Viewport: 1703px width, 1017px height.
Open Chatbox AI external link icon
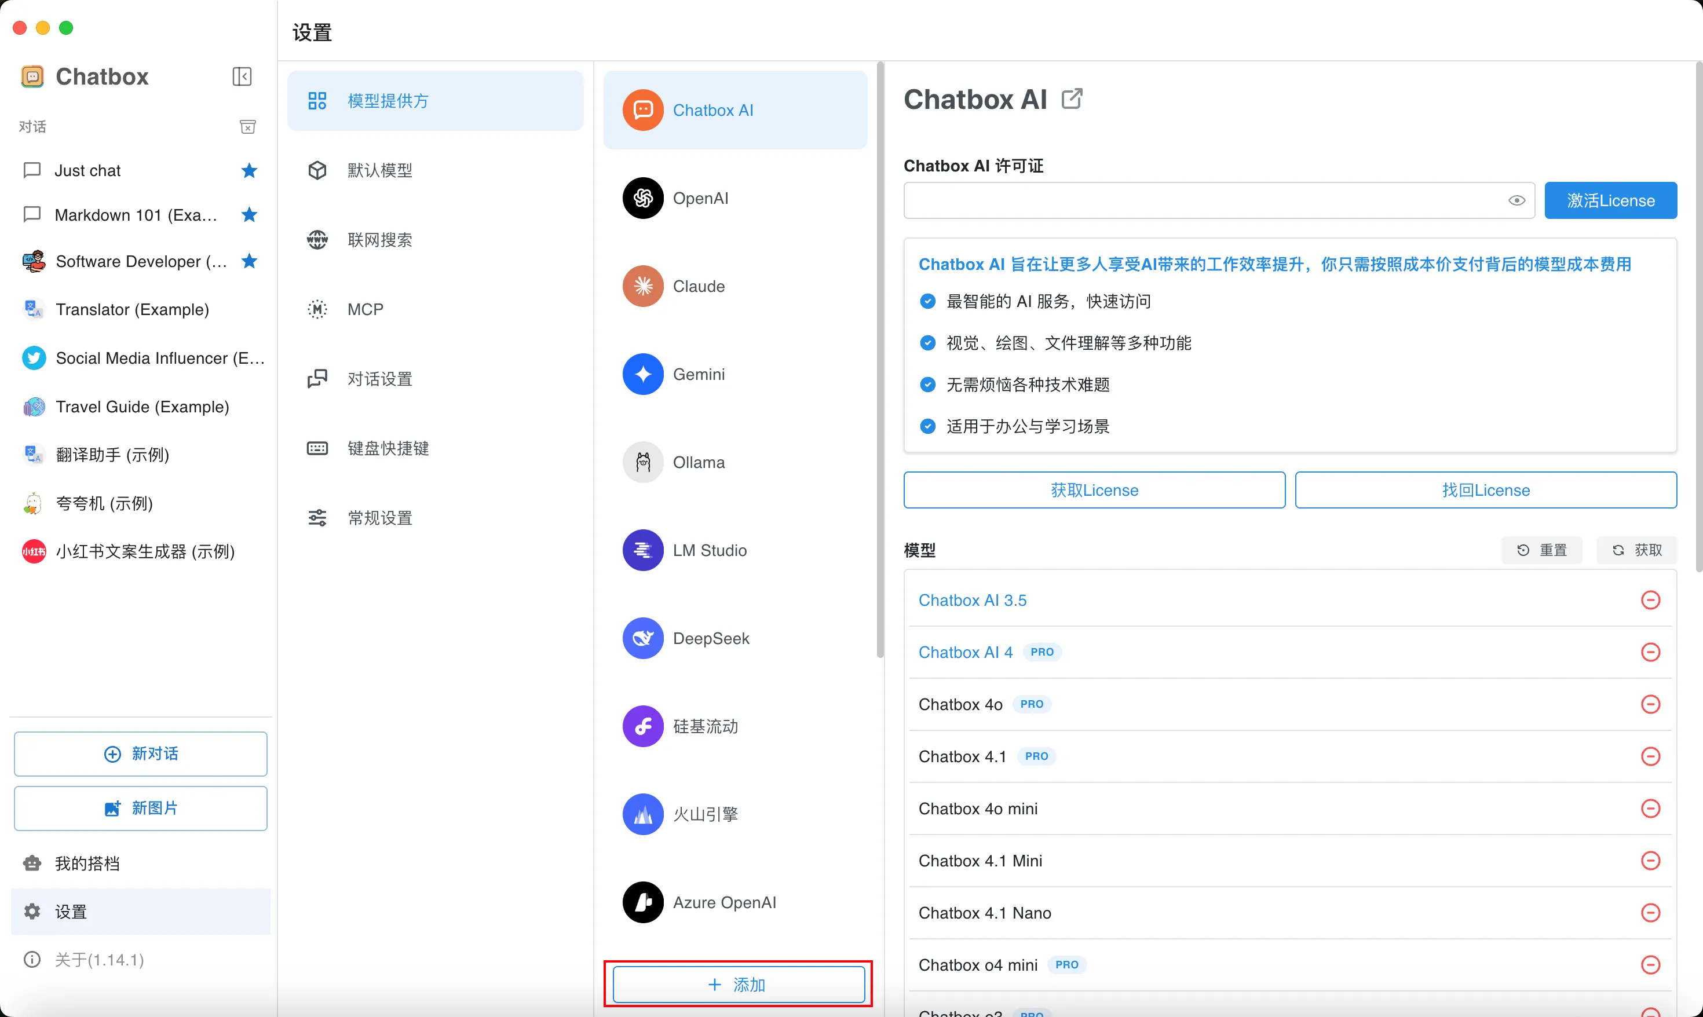(x=1071, y=100)
